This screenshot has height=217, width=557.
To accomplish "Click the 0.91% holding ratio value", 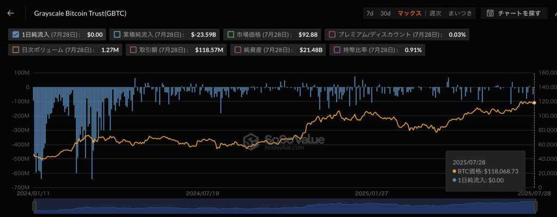I will click(x=413, y=50).
